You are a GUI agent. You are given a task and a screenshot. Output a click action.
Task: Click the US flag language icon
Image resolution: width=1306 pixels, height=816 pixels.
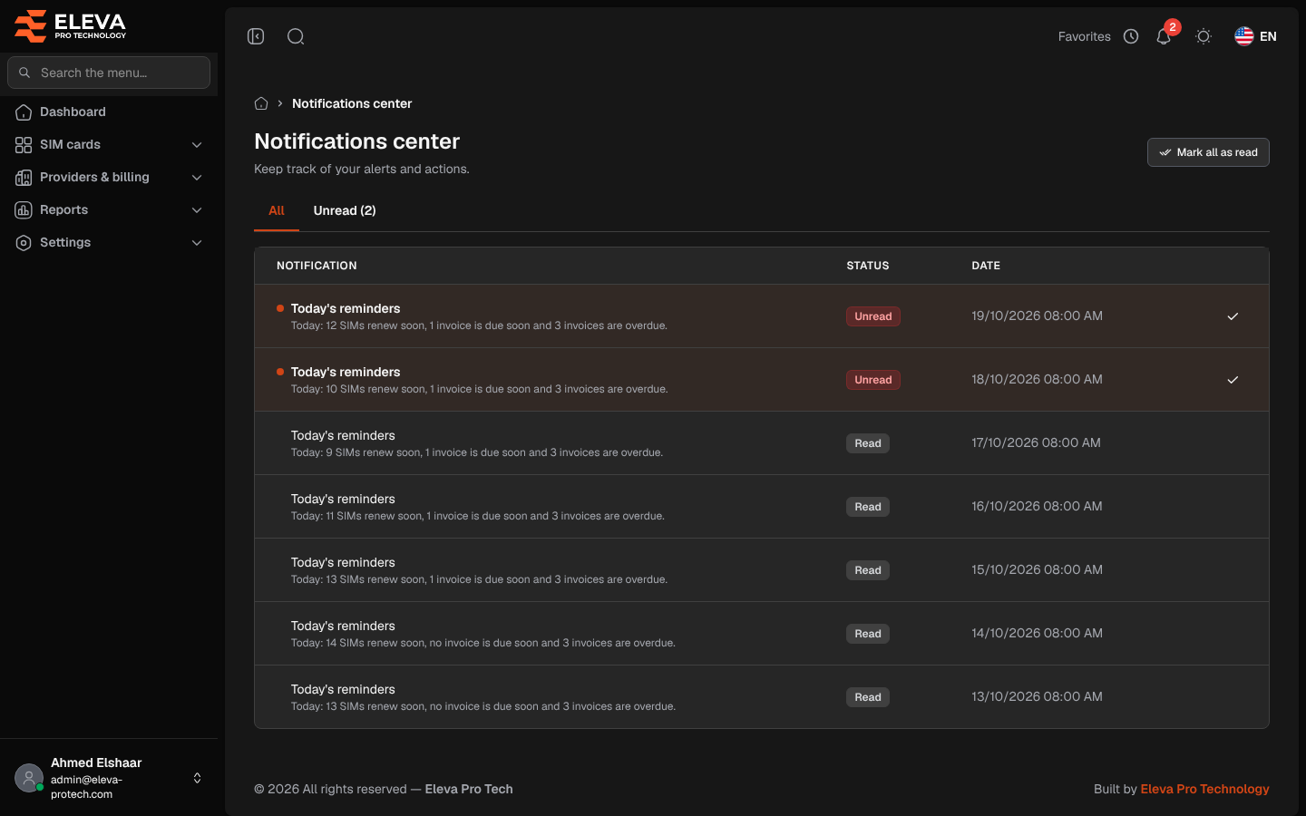(1244, 36)
